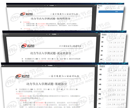
Task: Select answer C for question 3 in 基础部分
Action: pyautogui.click(x=119, y=80)
